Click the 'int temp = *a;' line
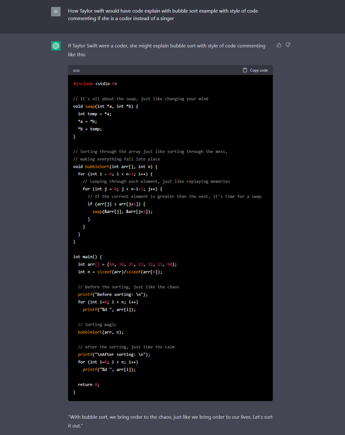 point(95,114)
